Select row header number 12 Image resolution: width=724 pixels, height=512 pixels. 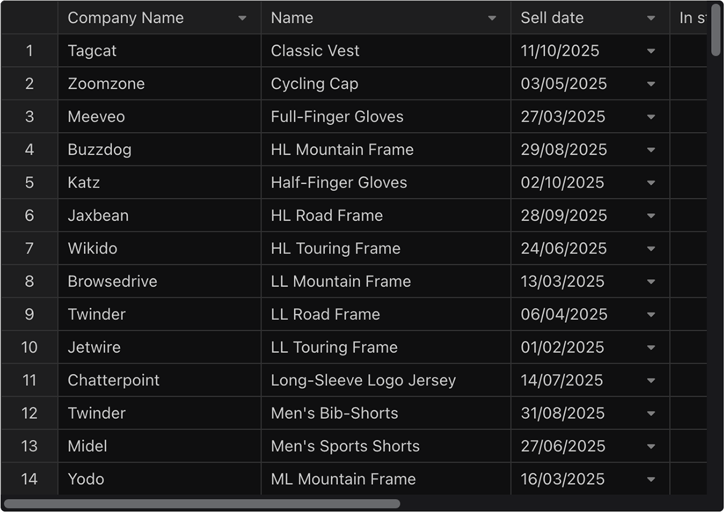(30, 413)
